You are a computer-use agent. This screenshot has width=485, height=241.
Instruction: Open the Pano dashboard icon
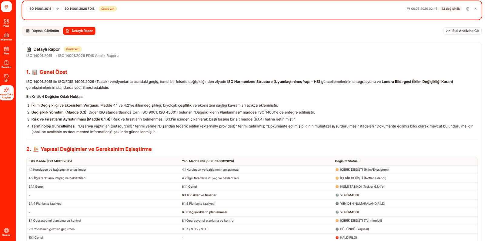pos(6,23)
